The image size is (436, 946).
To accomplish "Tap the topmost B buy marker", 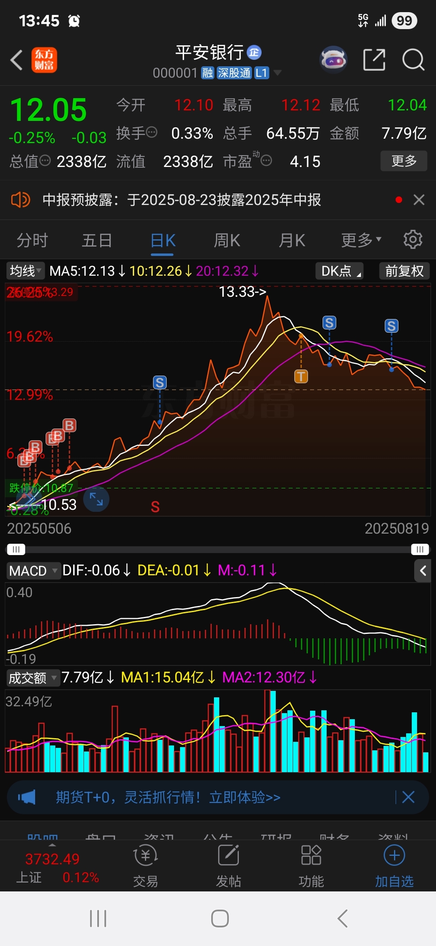I will (x=69, y=425).
